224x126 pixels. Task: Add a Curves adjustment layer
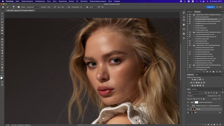[197, 80]
